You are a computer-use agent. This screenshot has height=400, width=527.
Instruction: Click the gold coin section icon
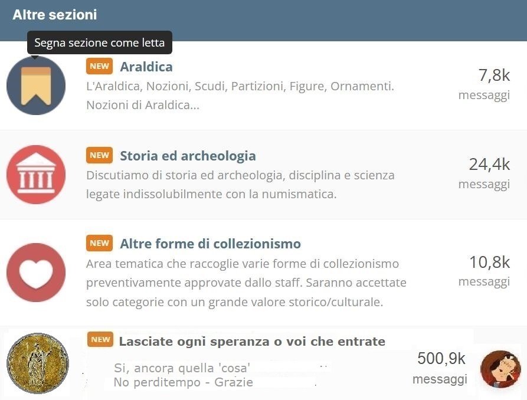pos(38,363)
